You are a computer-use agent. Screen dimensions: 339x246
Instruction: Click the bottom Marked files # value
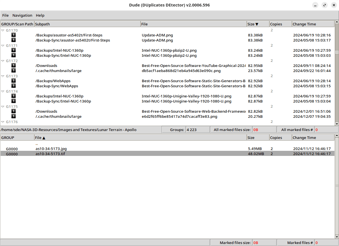click(327, 243)
